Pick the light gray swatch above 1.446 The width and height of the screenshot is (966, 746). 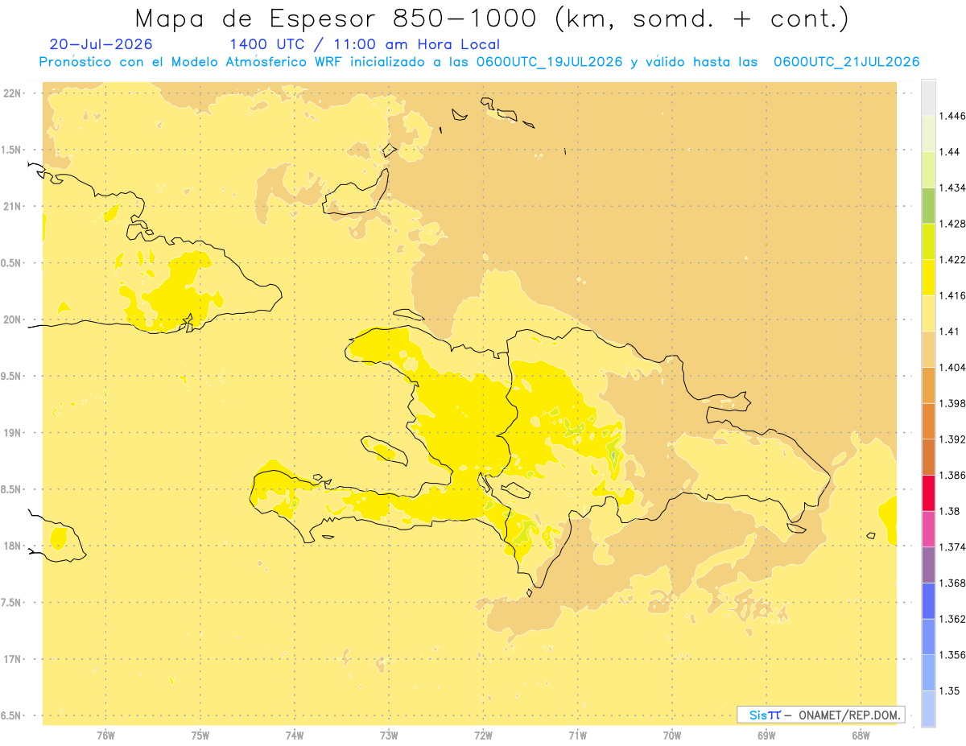click(928, 97)
